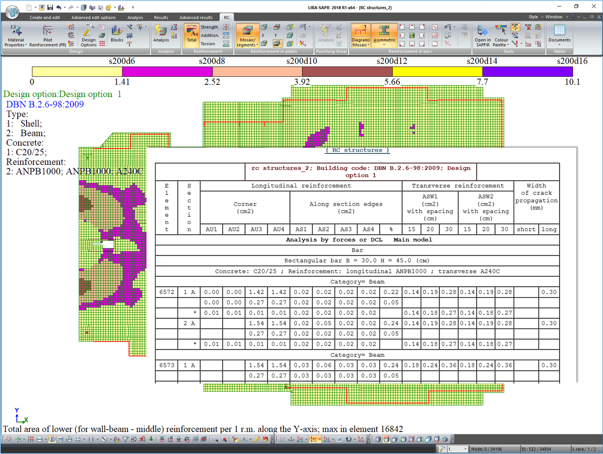Open the Create and edit tab
This screenshot has width=603, height=454.
pos(45,17)
